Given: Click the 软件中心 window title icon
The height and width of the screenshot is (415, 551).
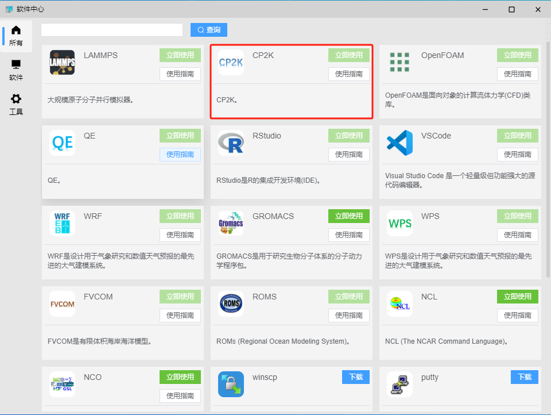Looking at the screenshot, I should pyautogui.click(x=9, y=9).
